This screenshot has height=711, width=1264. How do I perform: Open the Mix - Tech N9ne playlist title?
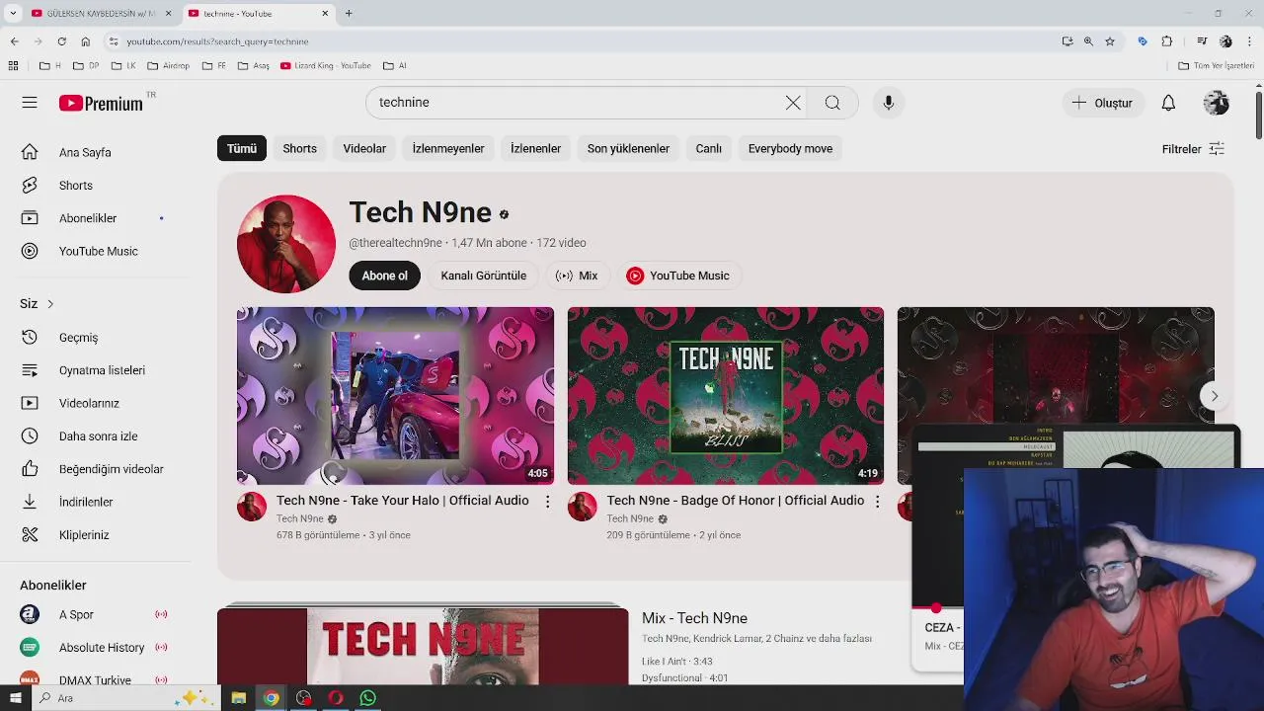[x=694, y=618]
